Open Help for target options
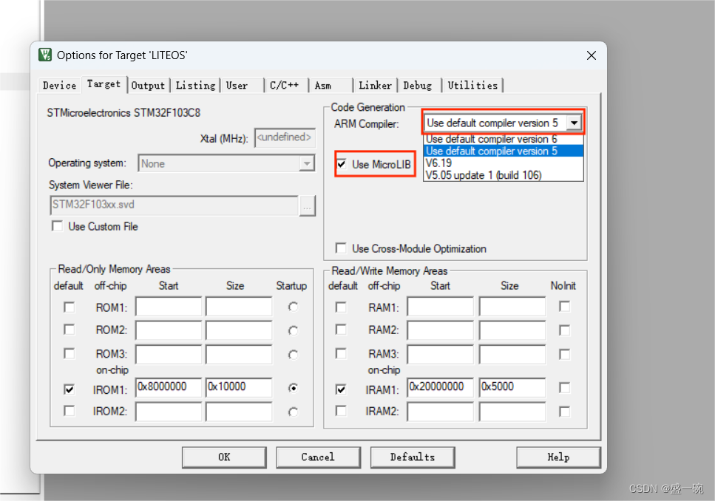 (x=558, y=457)
